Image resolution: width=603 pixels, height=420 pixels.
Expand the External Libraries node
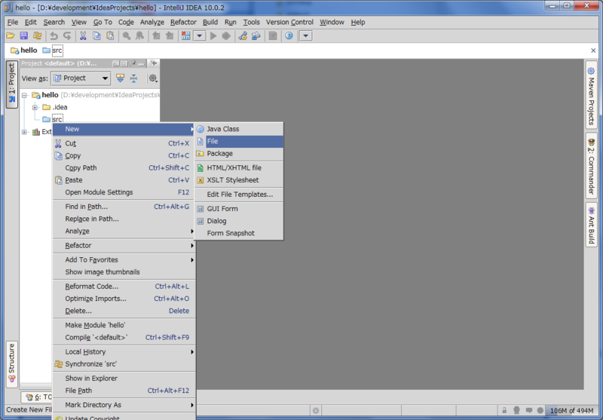[x=24, y=132]
